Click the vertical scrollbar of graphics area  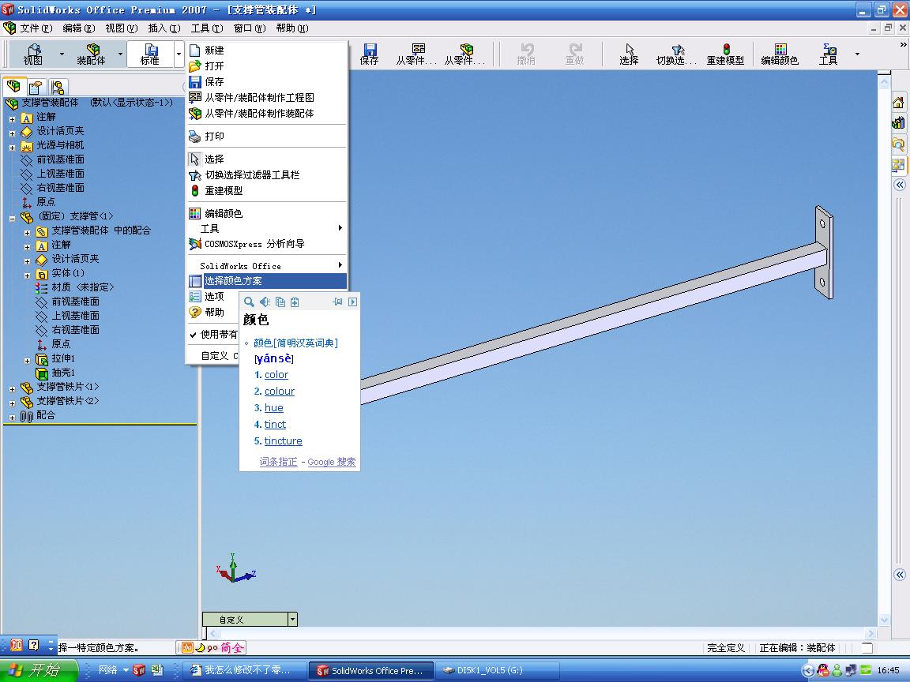tap(884, 350)
